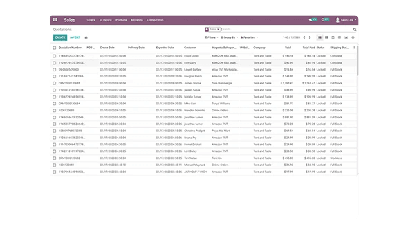Click the Pogo Wal Mart salesperson cell

(x=221, y=131)
